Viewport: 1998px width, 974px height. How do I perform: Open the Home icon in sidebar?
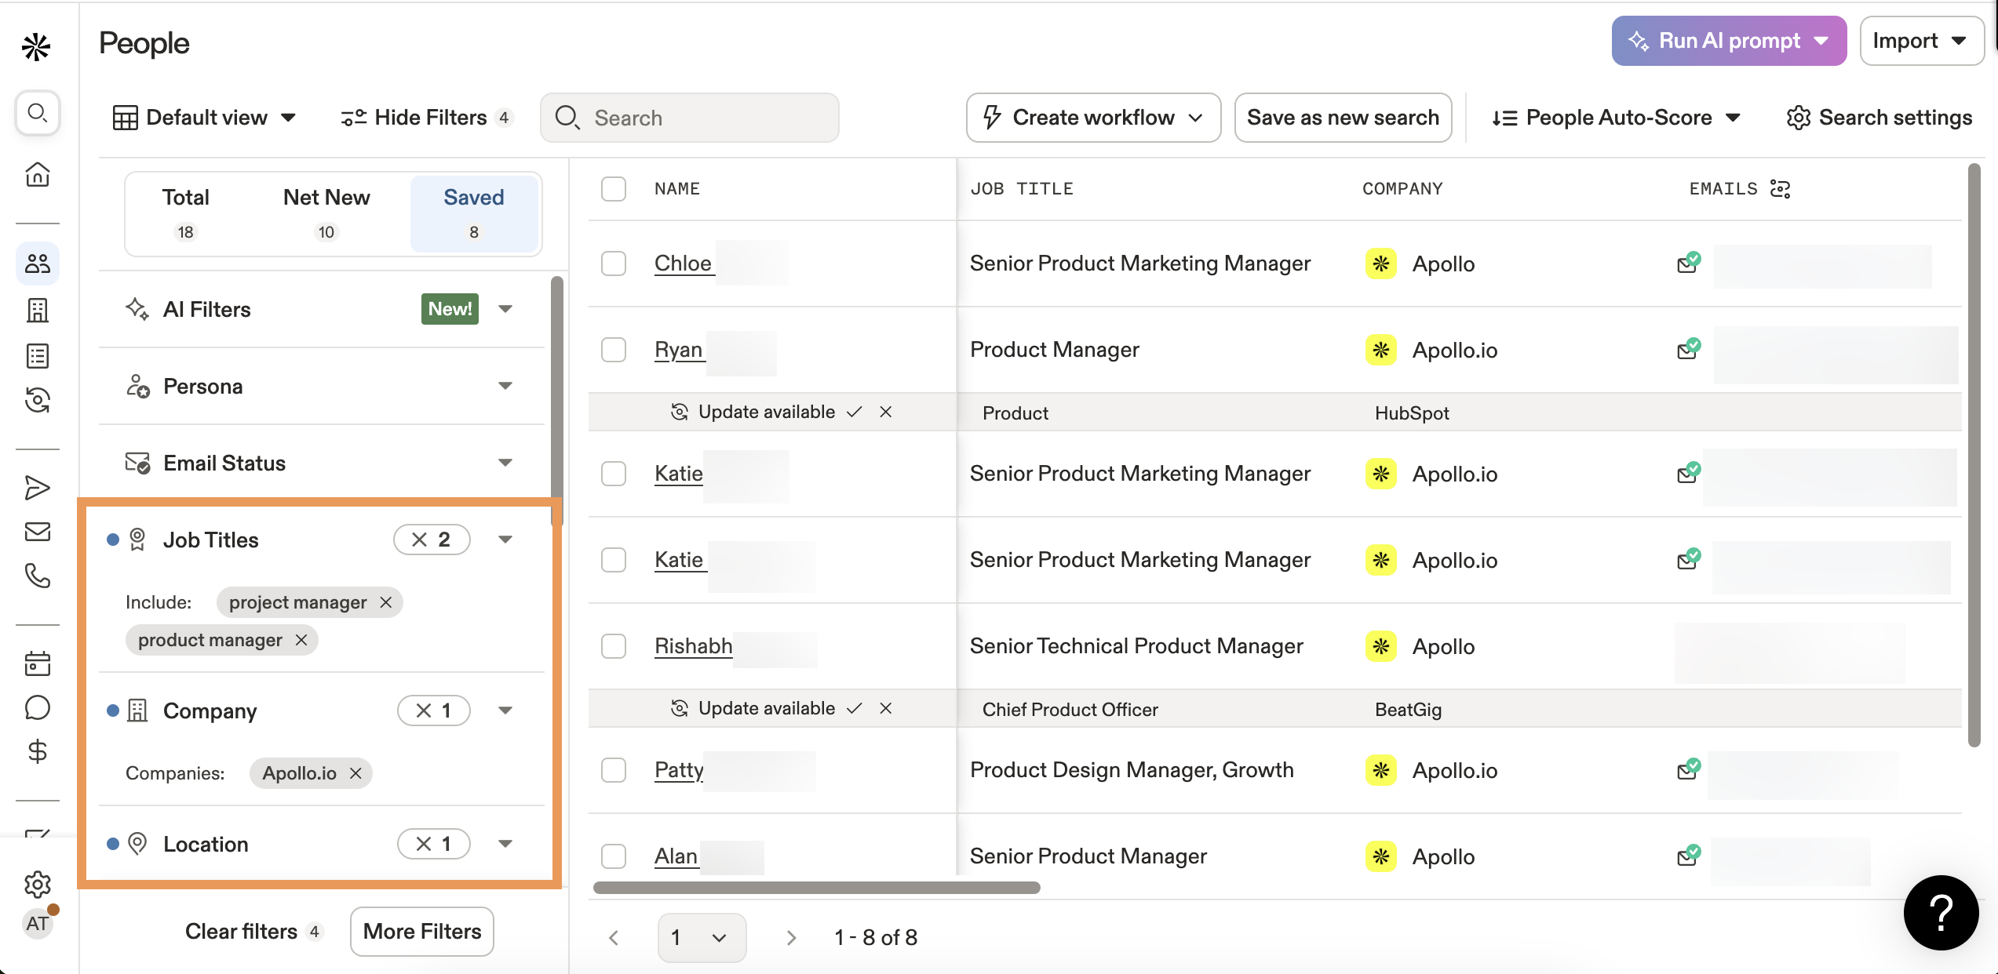tap(37, 174)
